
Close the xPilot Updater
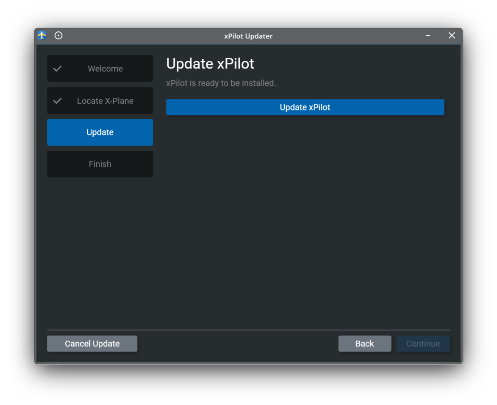click(452, 36)
